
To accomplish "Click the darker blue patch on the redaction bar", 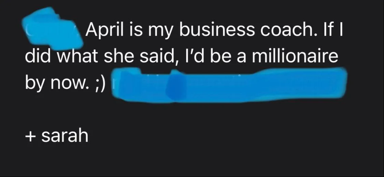I will click(x=175, y=86).
